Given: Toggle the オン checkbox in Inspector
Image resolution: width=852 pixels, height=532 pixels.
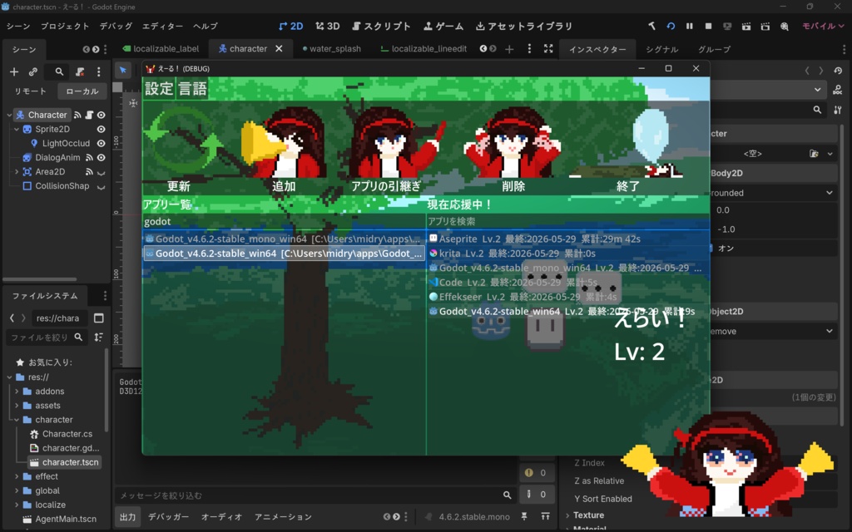Looking at the screenshot, I should tap(723, 248).
